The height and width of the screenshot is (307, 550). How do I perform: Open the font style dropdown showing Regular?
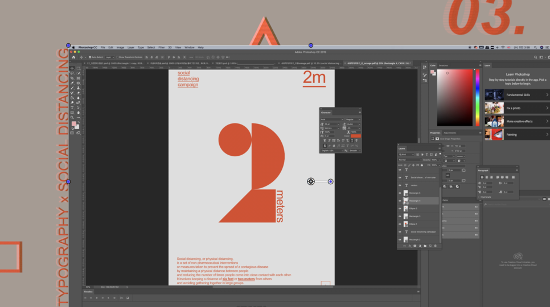[353, 119]
